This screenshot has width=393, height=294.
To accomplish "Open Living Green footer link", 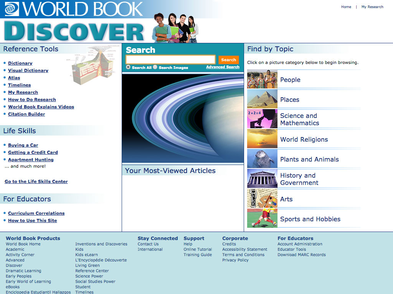I will coord(88,266).
